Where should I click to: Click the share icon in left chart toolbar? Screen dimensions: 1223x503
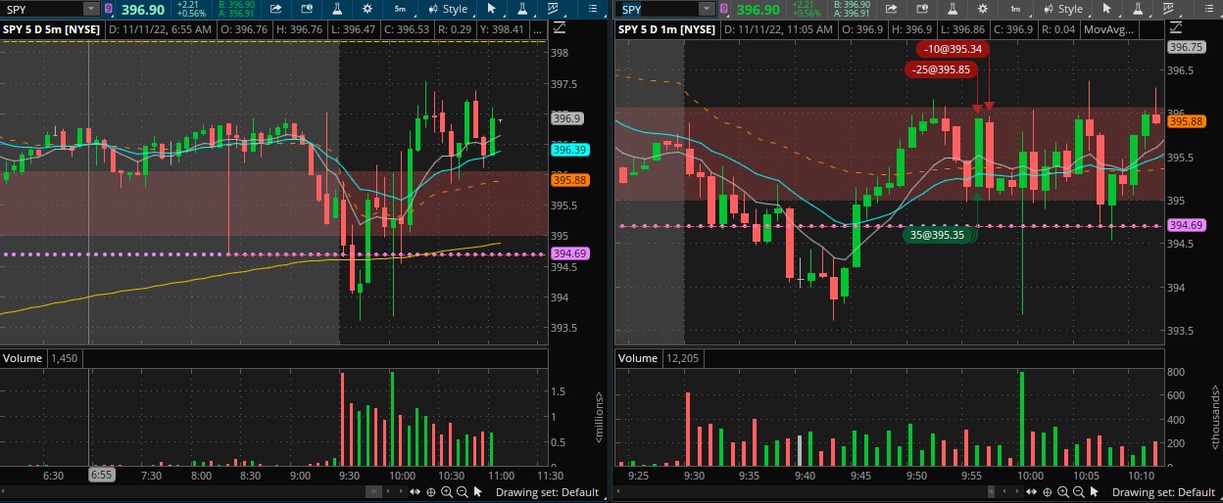(x=276, y=9)
